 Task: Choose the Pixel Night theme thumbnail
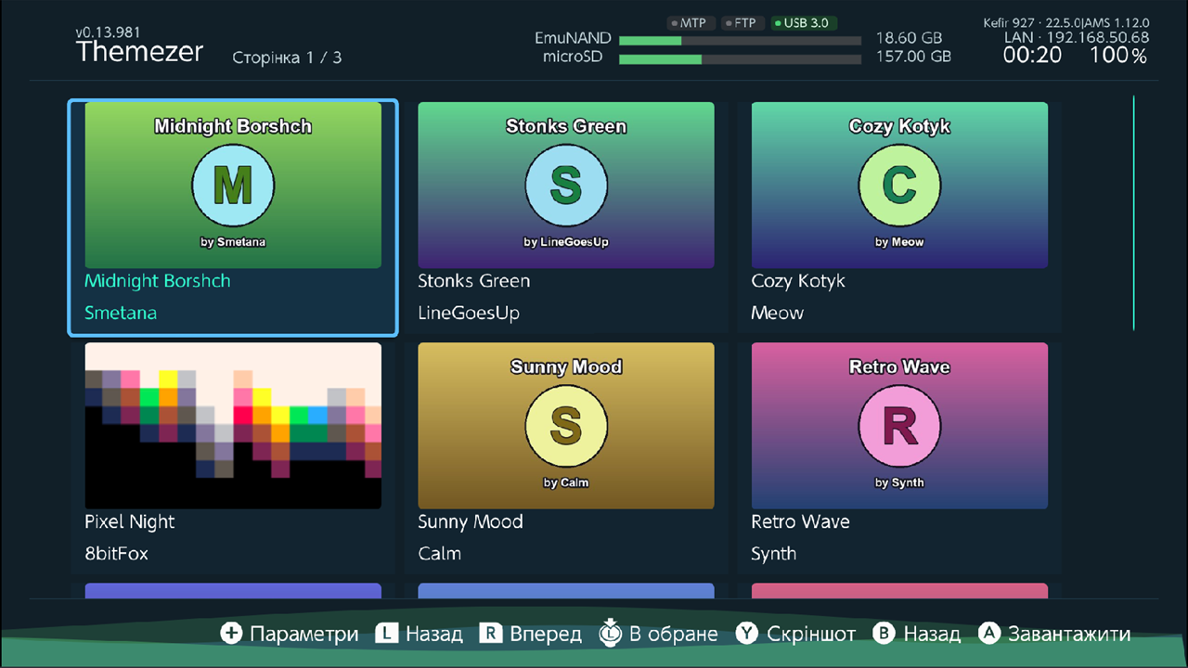click(233, 426)
